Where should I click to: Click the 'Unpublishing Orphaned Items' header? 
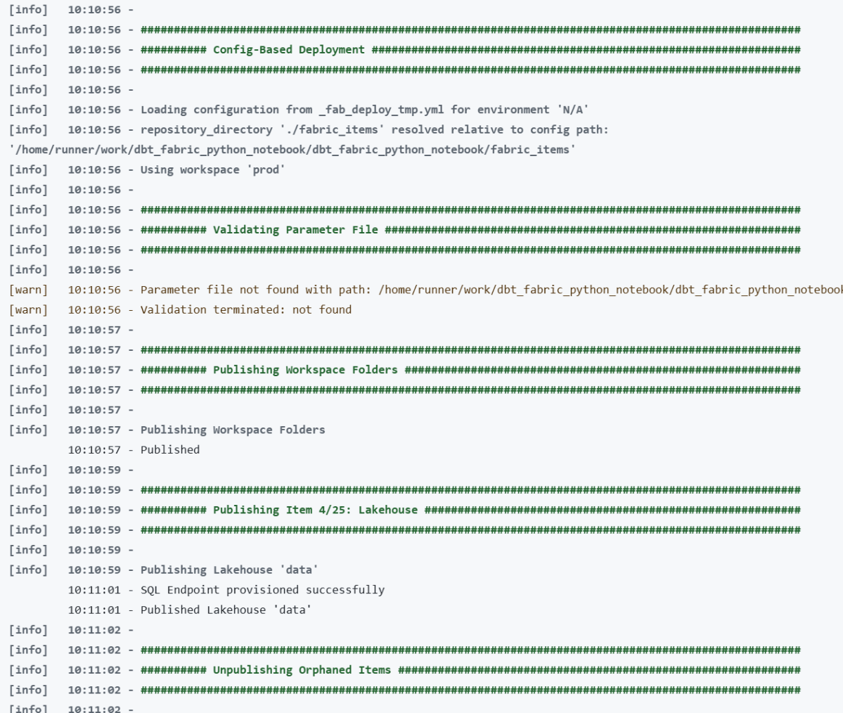[302, 669]
